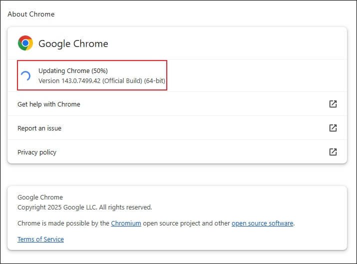The image size is (357, 264).
Task: Open external link icon for Privacy policy
Action: 333,152
